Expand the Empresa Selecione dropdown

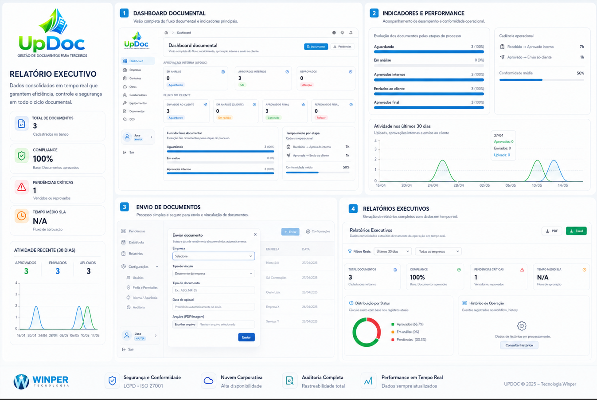point(213,256)
